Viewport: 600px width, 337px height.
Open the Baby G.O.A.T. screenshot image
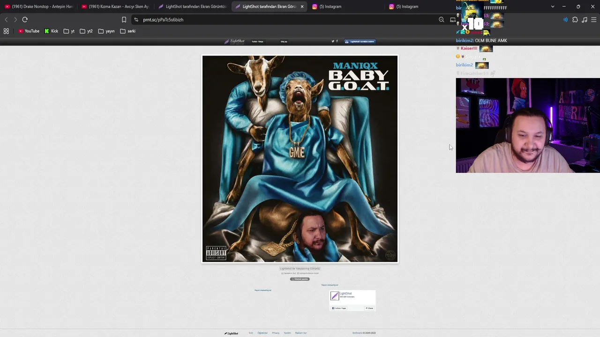pyautogui.click(x=300, y=159)
